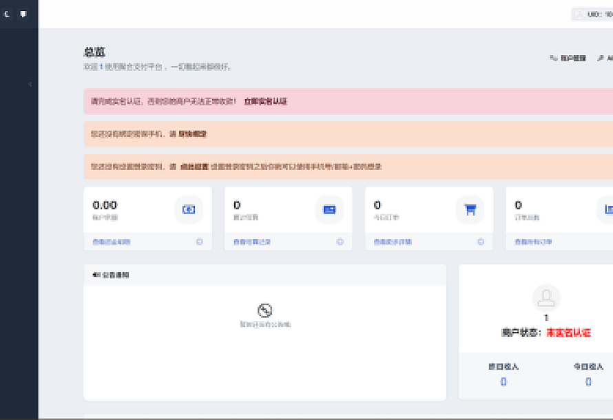This screenshot has height=420, width=613.
Task: Click the arrow circle icon on the balance card footer
Action: tap(200, 242)
